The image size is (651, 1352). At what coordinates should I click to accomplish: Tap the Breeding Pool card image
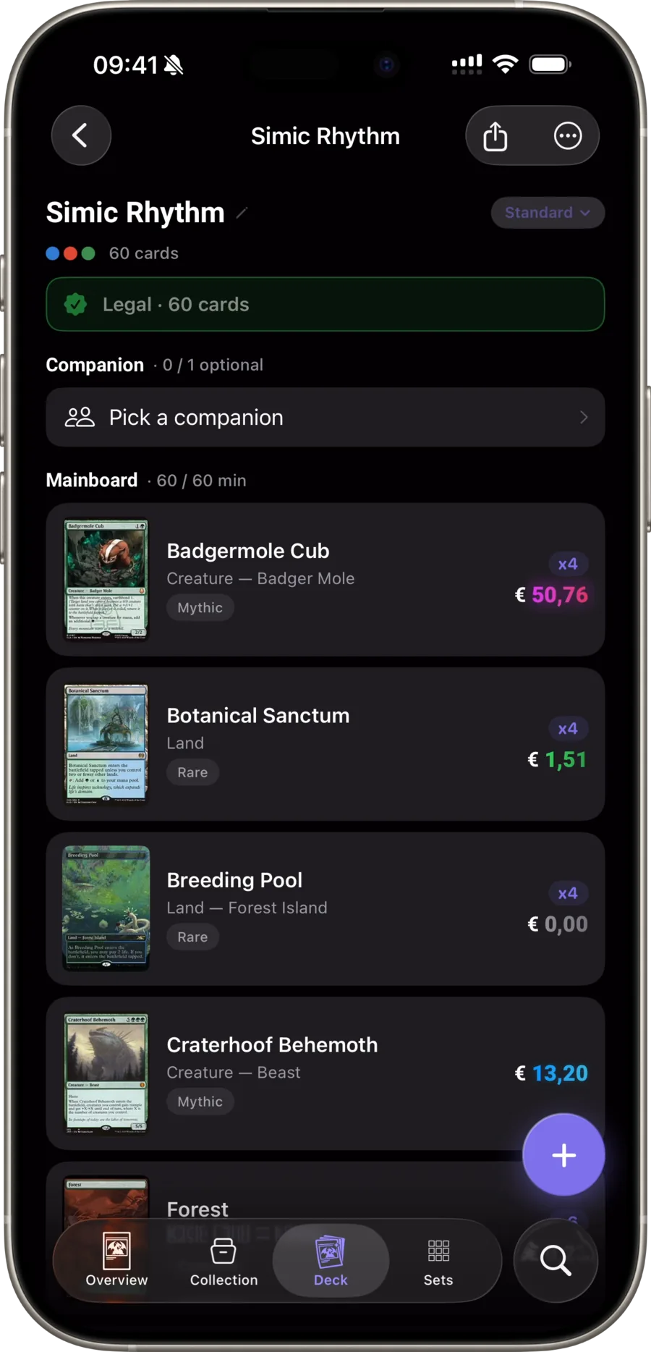pyautogui.click(x=106, y=908)
